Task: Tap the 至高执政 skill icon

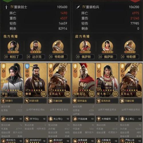Action: point(98,101)
